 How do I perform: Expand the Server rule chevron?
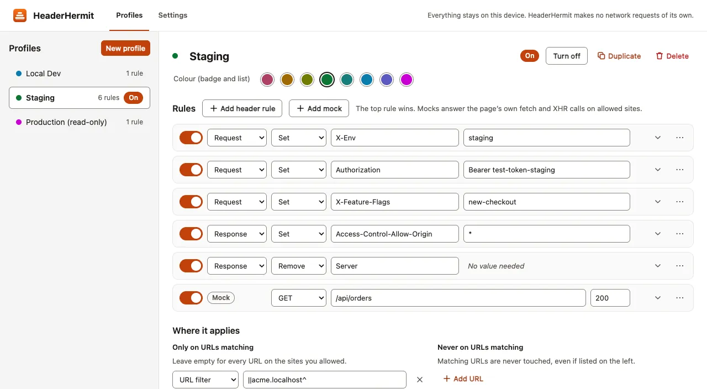pos(658,266)
